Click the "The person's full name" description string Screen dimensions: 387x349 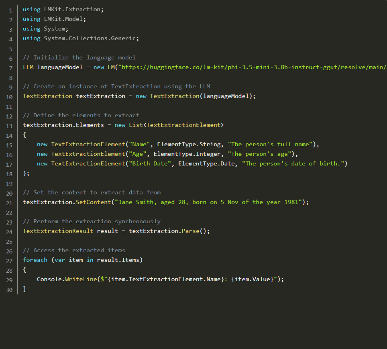pos(270,144)
